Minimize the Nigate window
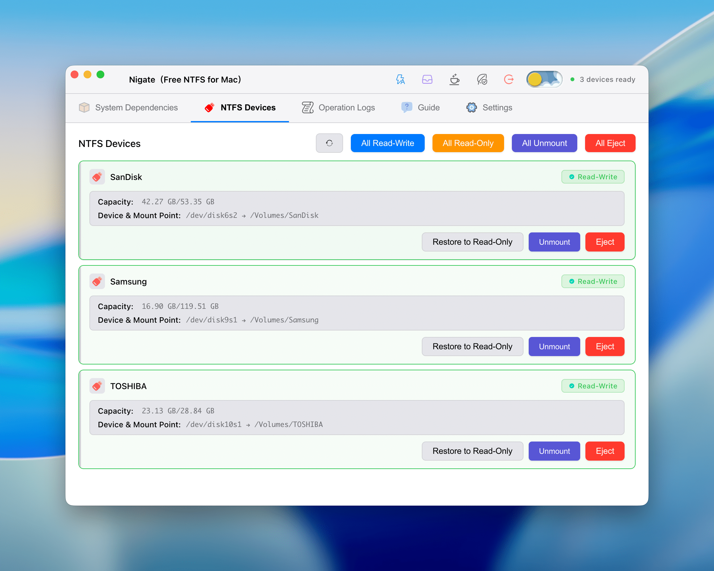 tap(87, 74)
